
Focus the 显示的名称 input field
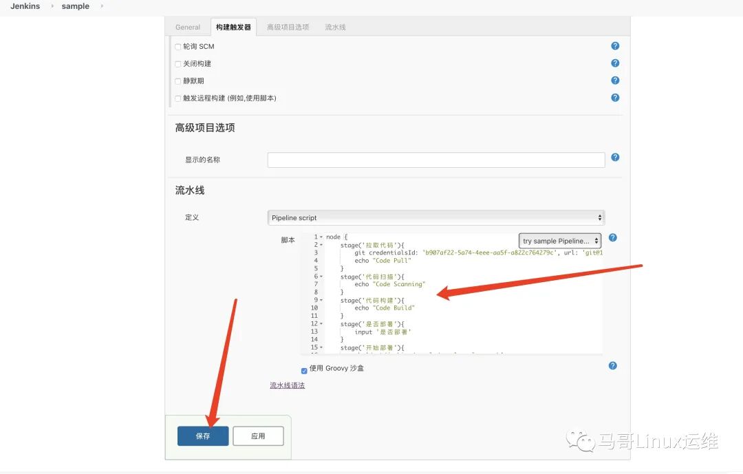436,160
